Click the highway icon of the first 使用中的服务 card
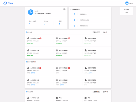Image resolution: width=136 pixels, height=102 pixels. (28, 68)
